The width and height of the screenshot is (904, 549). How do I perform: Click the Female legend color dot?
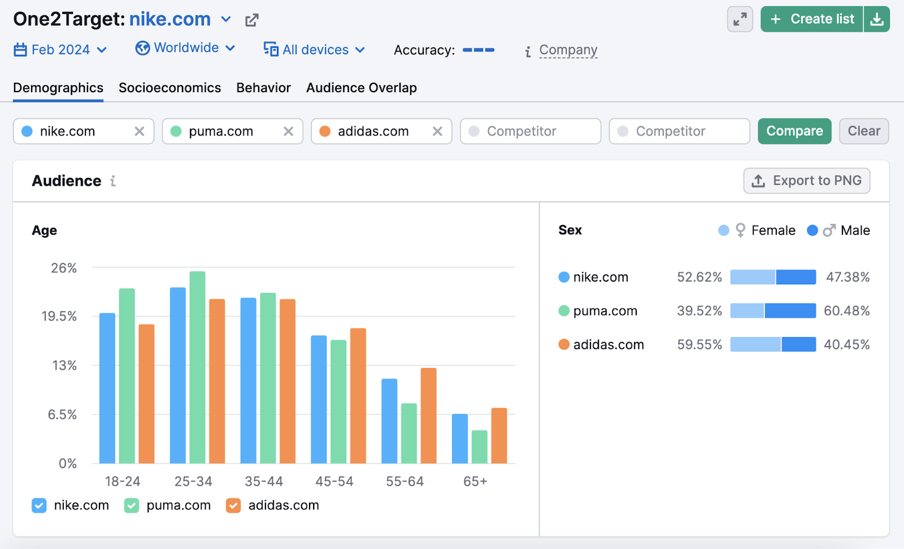click(723, 230)
